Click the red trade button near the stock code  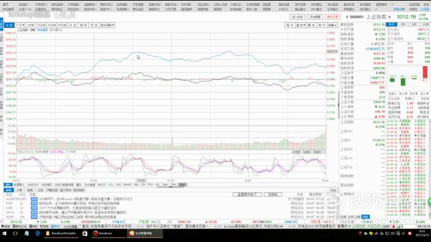pos(333,17)
